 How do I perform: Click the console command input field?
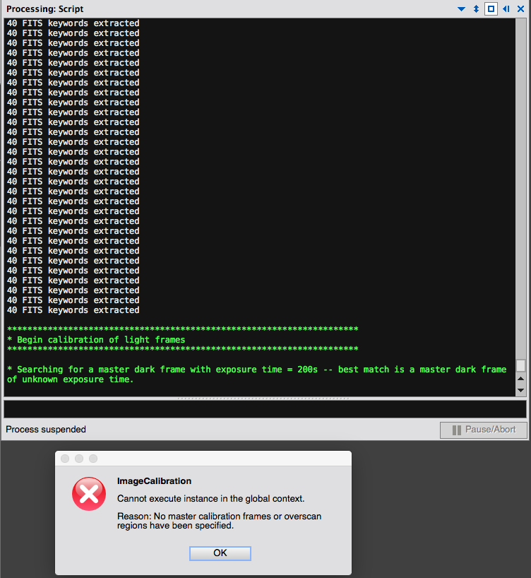coord(265,409)
